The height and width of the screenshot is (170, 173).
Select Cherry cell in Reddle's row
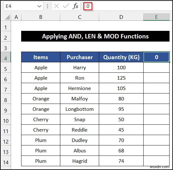pos(41,130)
